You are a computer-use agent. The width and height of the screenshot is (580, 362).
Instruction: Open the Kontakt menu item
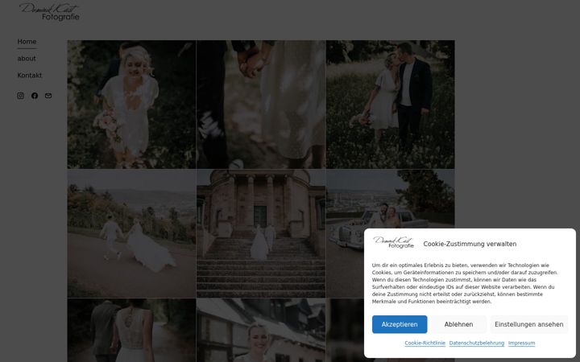pyautogui.click(x=30, y=76)
